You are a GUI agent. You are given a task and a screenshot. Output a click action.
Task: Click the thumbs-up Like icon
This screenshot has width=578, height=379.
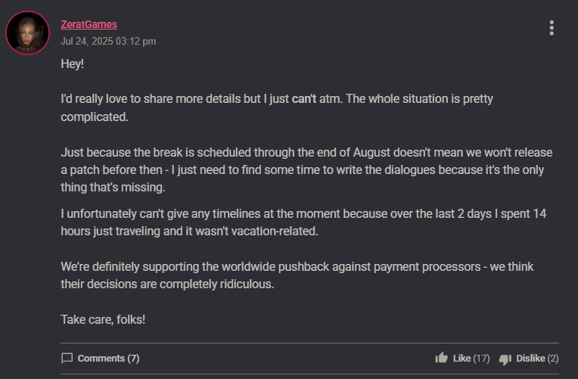point(442,358)
